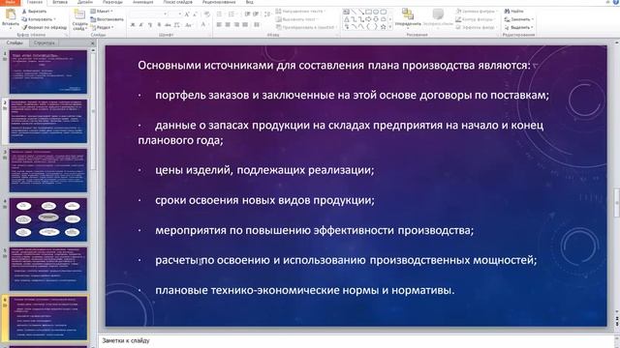Open the Layout (Макет) dropdown

(x=102, y=11)
